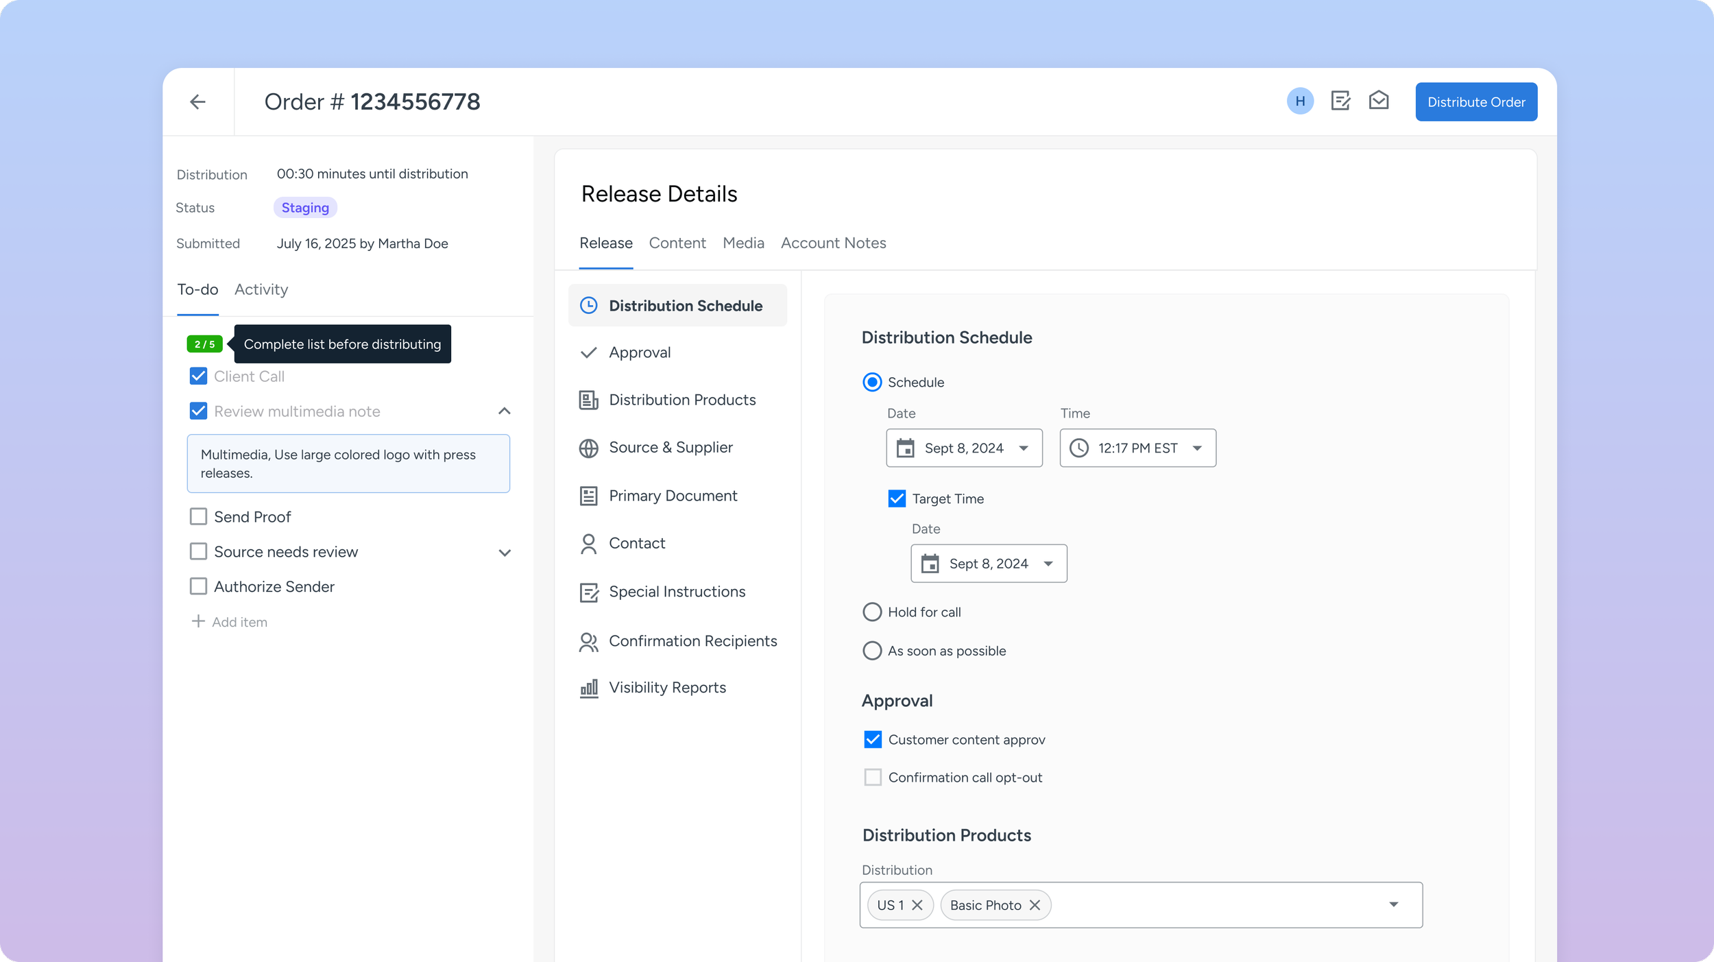Image resolution: width=1714 pixels, height=962 pixels.
Task: Expand the Source needs review item
Action: coord(505,553)
